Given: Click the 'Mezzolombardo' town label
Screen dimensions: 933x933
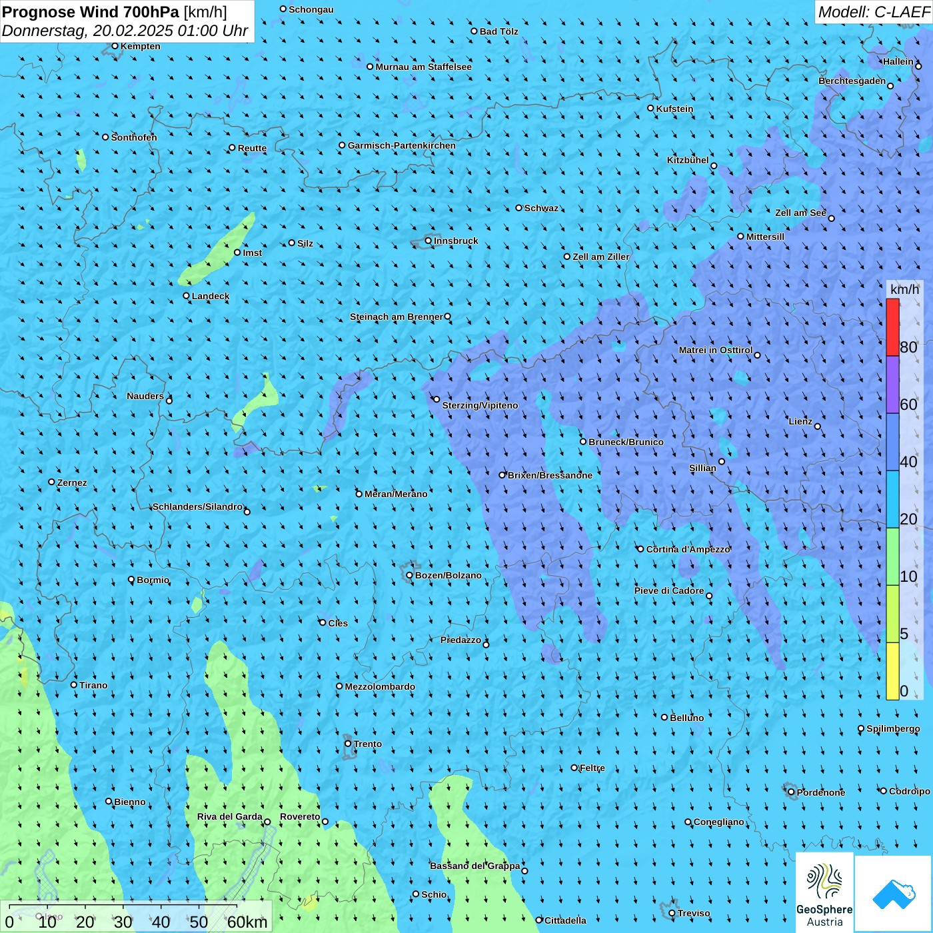Looking at the screenshot, I should [380, 686].
